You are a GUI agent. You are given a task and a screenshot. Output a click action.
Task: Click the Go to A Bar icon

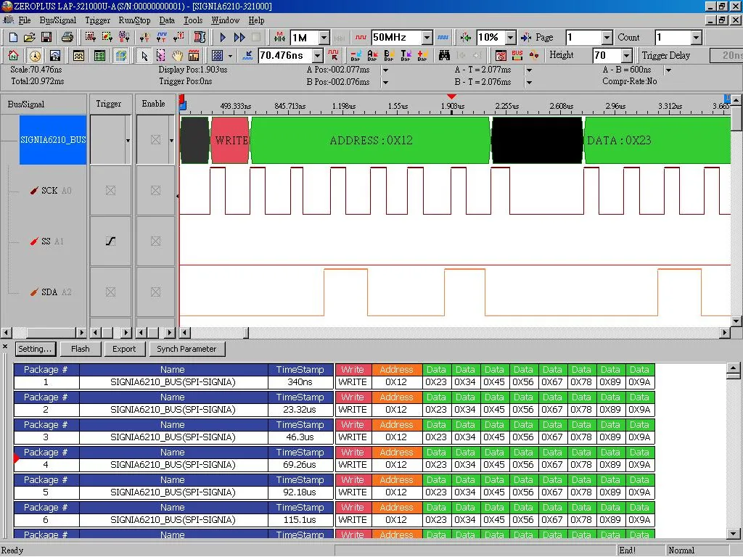pyautogui.click(x=372, y=55)
